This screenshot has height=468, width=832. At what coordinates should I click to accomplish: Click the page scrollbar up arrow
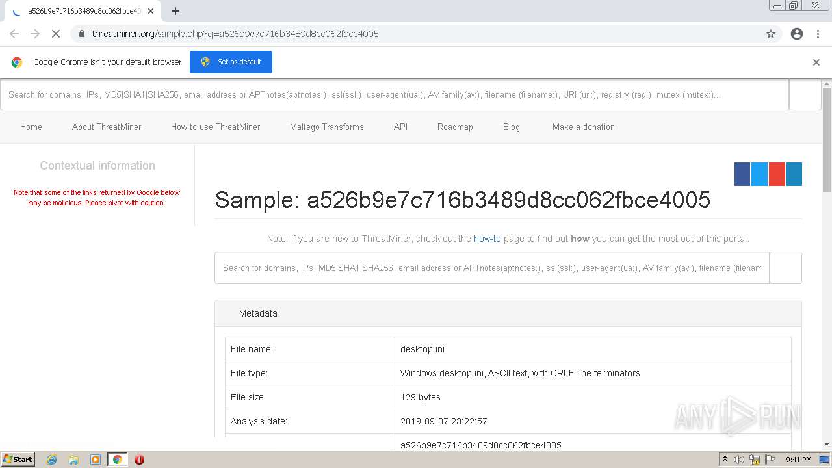click(827, 83)
